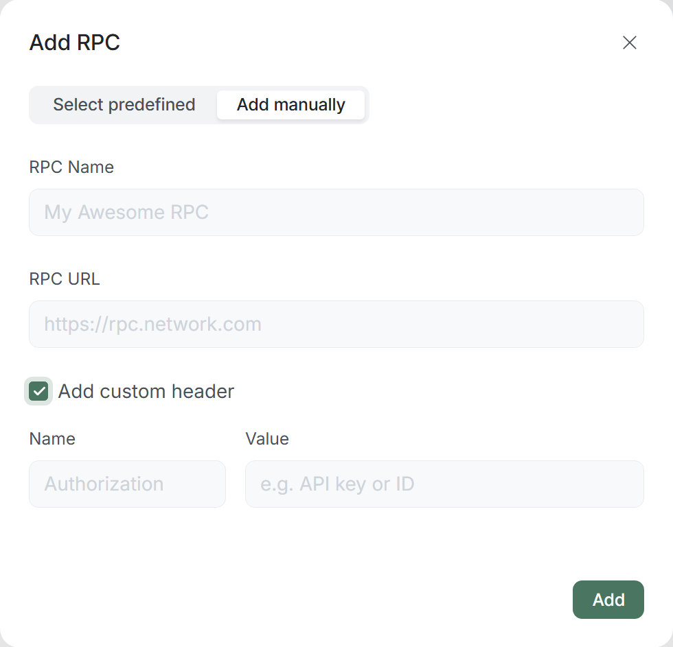The image size is (673, 647).
Task: Click the RPC Name field label
Action: (x=71, y=167)
